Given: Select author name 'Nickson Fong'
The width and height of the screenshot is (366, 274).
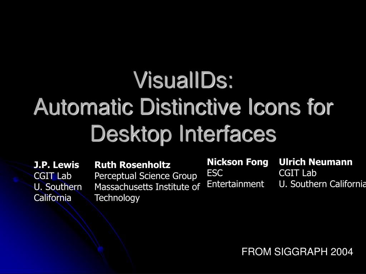Looking at the screenshot, I should [238, 162].
